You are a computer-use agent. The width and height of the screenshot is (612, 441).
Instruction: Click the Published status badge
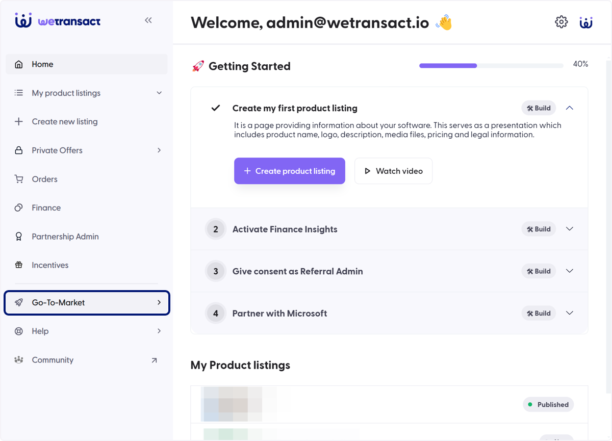coord(548,404)
